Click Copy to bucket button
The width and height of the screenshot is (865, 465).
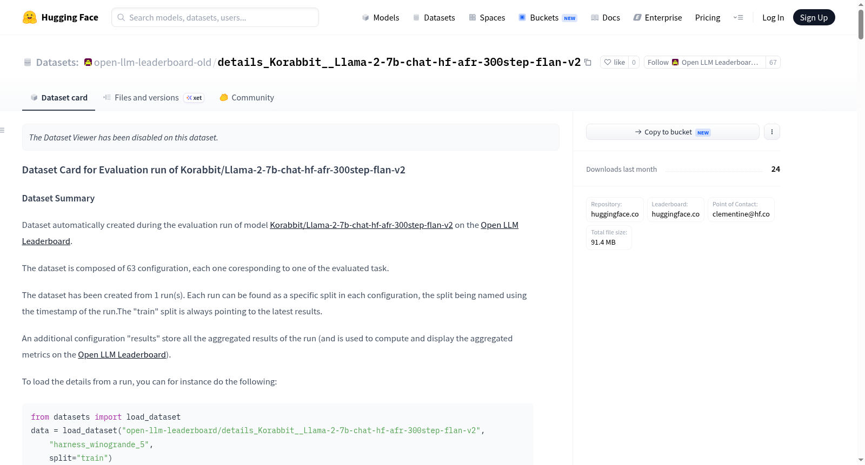point(673,132)
